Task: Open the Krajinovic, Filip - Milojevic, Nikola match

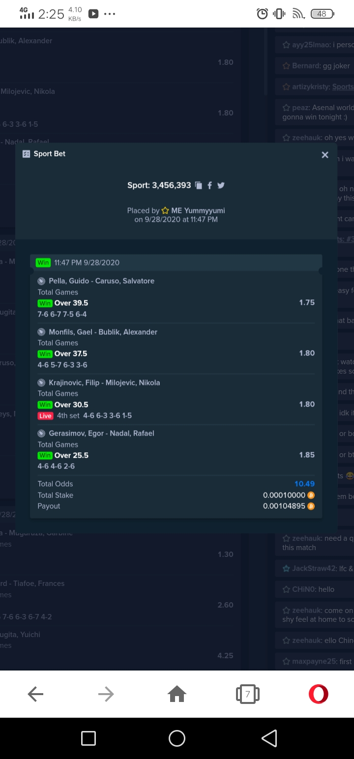Action: [104, 382]
